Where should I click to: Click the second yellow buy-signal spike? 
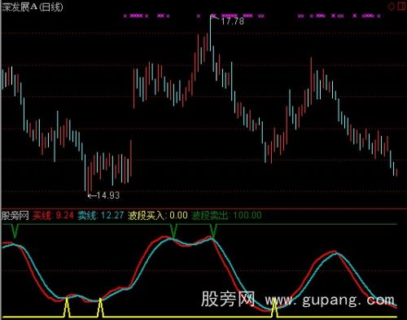(x=101, y=307)
